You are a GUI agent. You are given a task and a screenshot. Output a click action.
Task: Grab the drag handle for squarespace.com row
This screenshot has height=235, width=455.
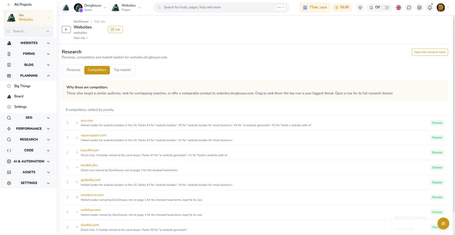click(67, 138)
